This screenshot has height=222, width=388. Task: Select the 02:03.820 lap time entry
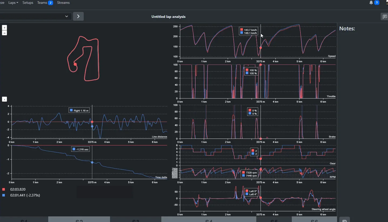pos(18,189)
